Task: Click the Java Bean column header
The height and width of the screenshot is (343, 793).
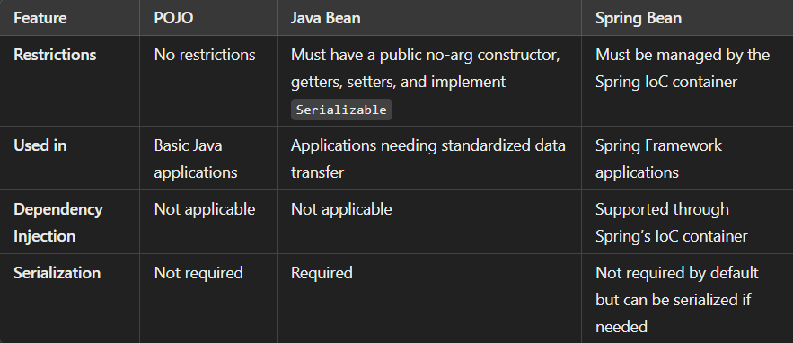Action: [x=326, y=18]
